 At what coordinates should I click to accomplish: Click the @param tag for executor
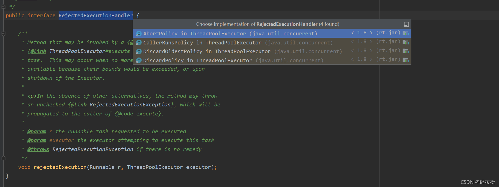click(x=37, y=140)
